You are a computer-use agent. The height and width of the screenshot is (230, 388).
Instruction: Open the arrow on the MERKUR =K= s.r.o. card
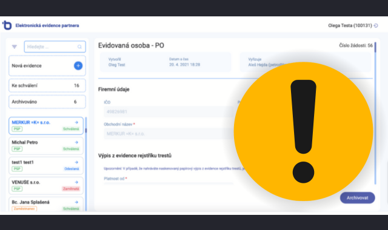tap(76, 122)
